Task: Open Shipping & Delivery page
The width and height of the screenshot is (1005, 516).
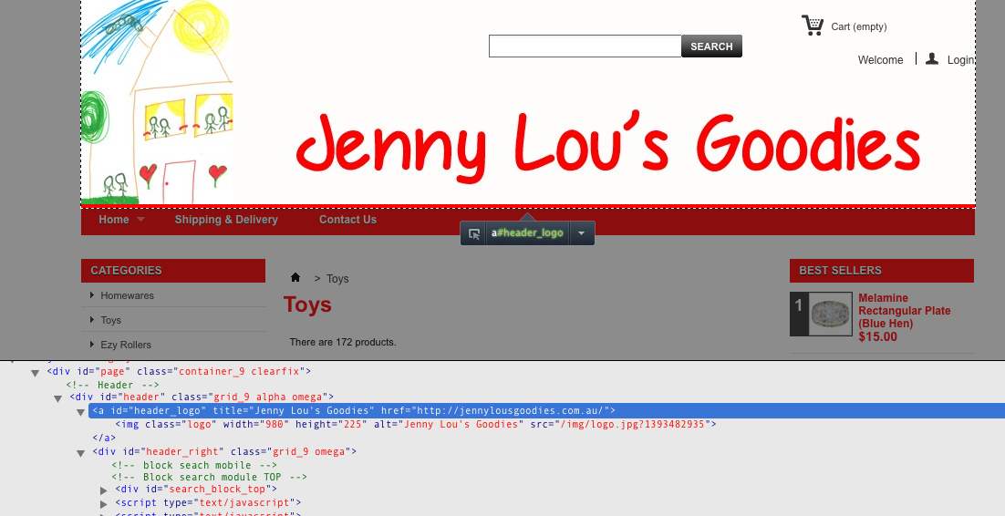Action: click(226, 220)
